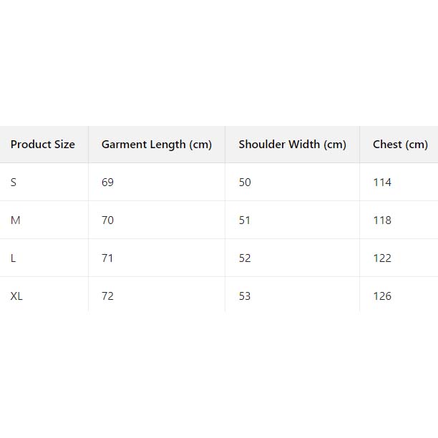Select garment length value 70
438x438 pixels.
(107, 220)
